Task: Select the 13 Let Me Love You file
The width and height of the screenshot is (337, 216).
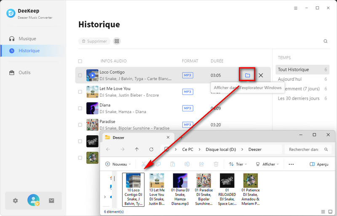Action: [157, 190]
